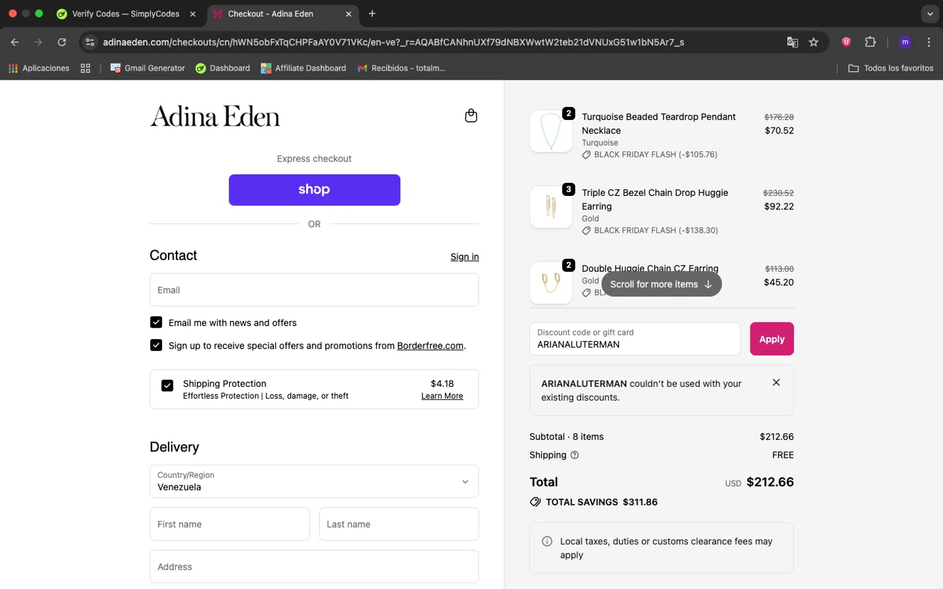This screenshot has width=943, height=589.
Task: Focus the First name field
Action: pyautogui.click(x=229, y=524)
